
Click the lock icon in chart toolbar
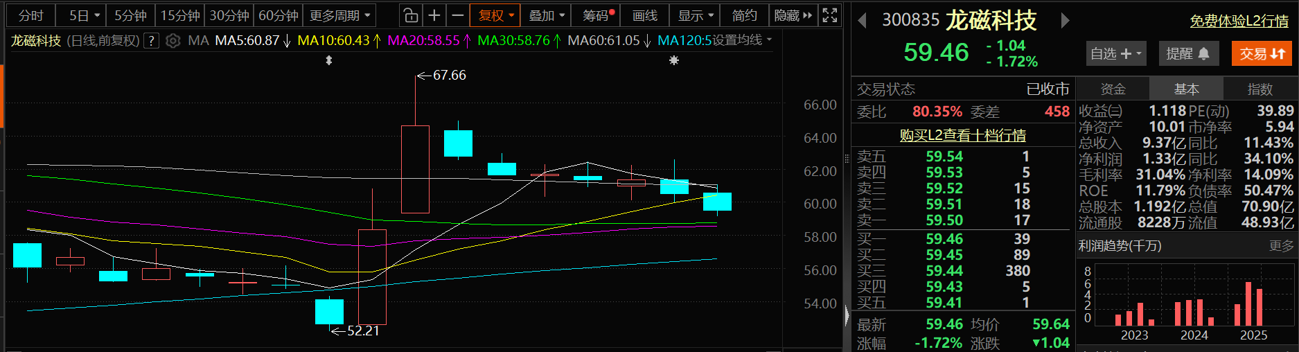411,15
